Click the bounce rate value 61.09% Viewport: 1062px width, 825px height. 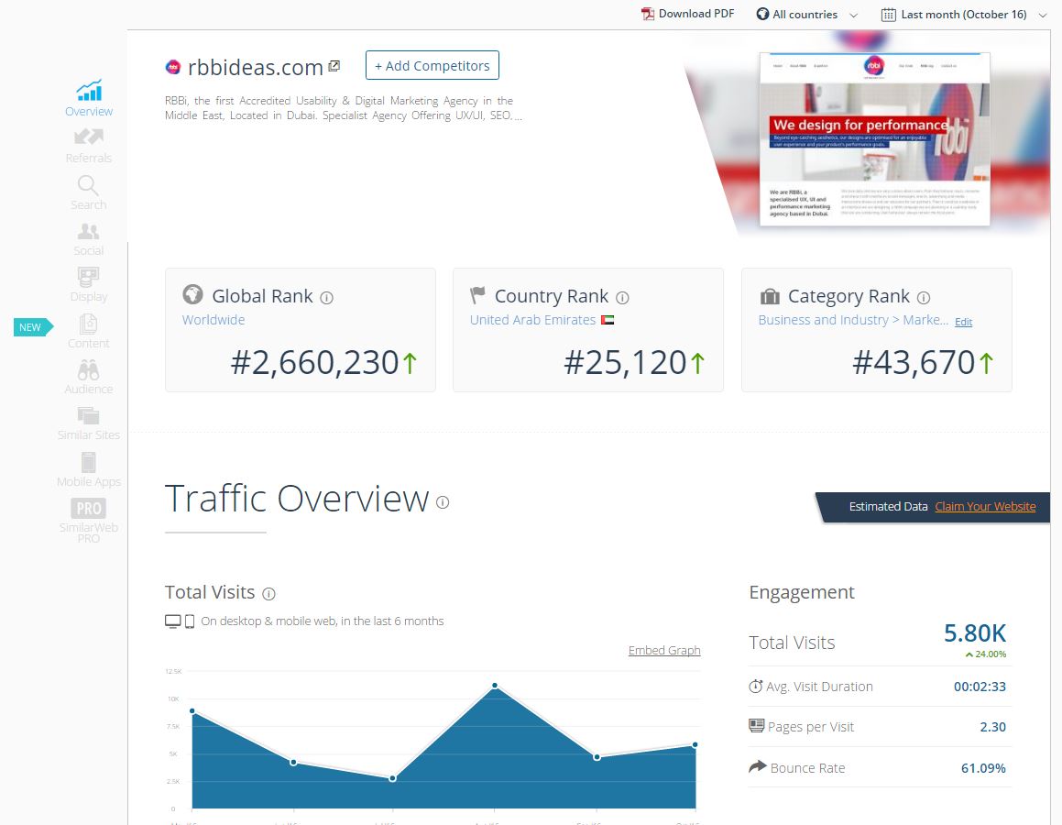(983, 768)
